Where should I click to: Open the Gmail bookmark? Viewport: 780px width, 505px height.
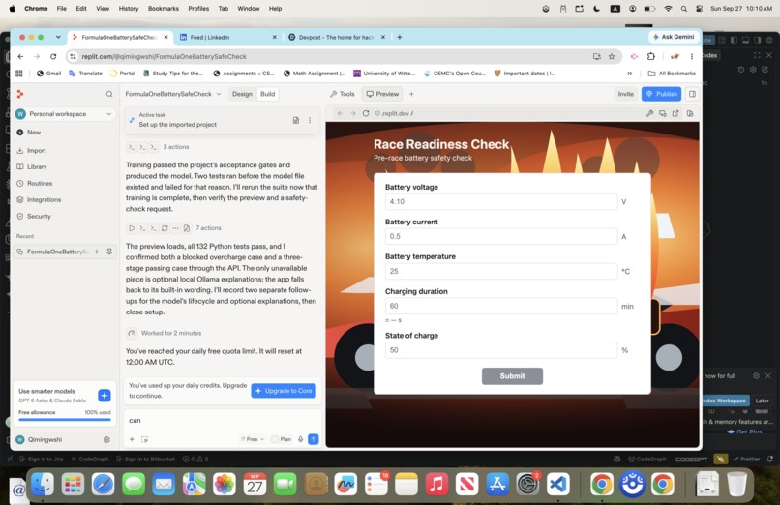48,74
